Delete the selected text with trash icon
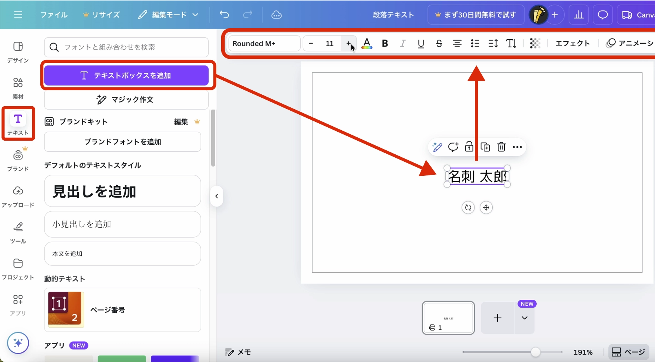This screenshot has width=655, height=362. (501, 147)
